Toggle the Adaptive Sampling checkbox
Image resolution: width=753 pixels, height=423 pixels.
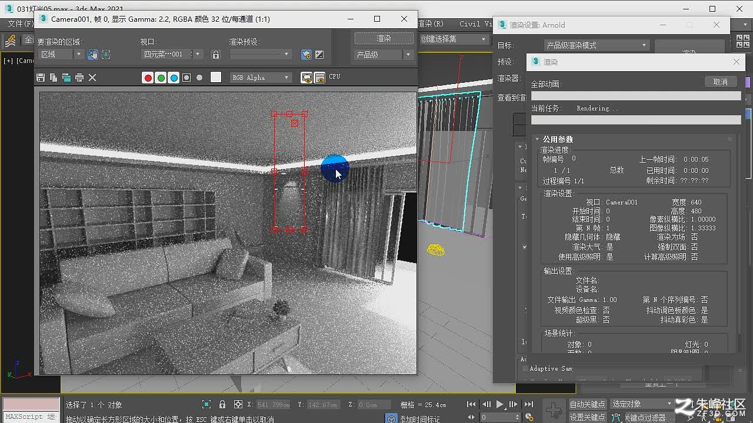(x=526, y=368)
